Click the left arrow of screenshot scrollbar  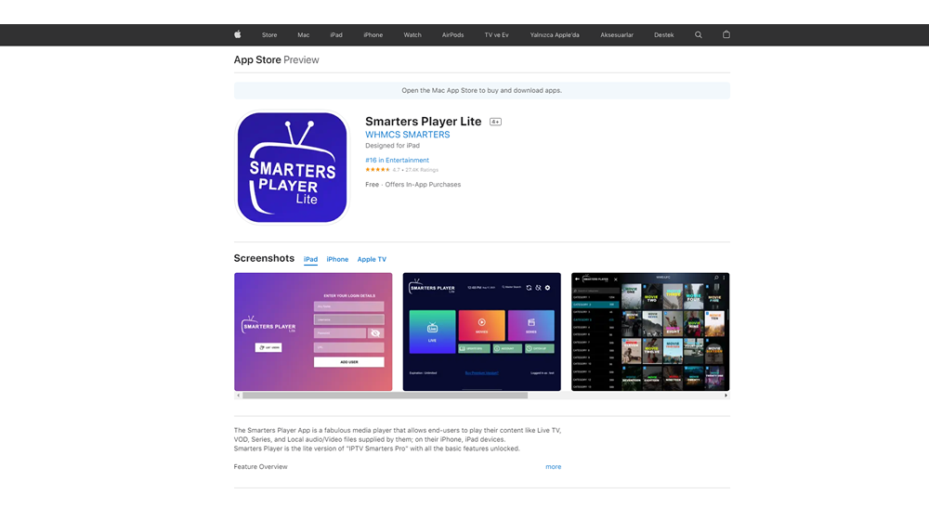[x=238, y=395]
